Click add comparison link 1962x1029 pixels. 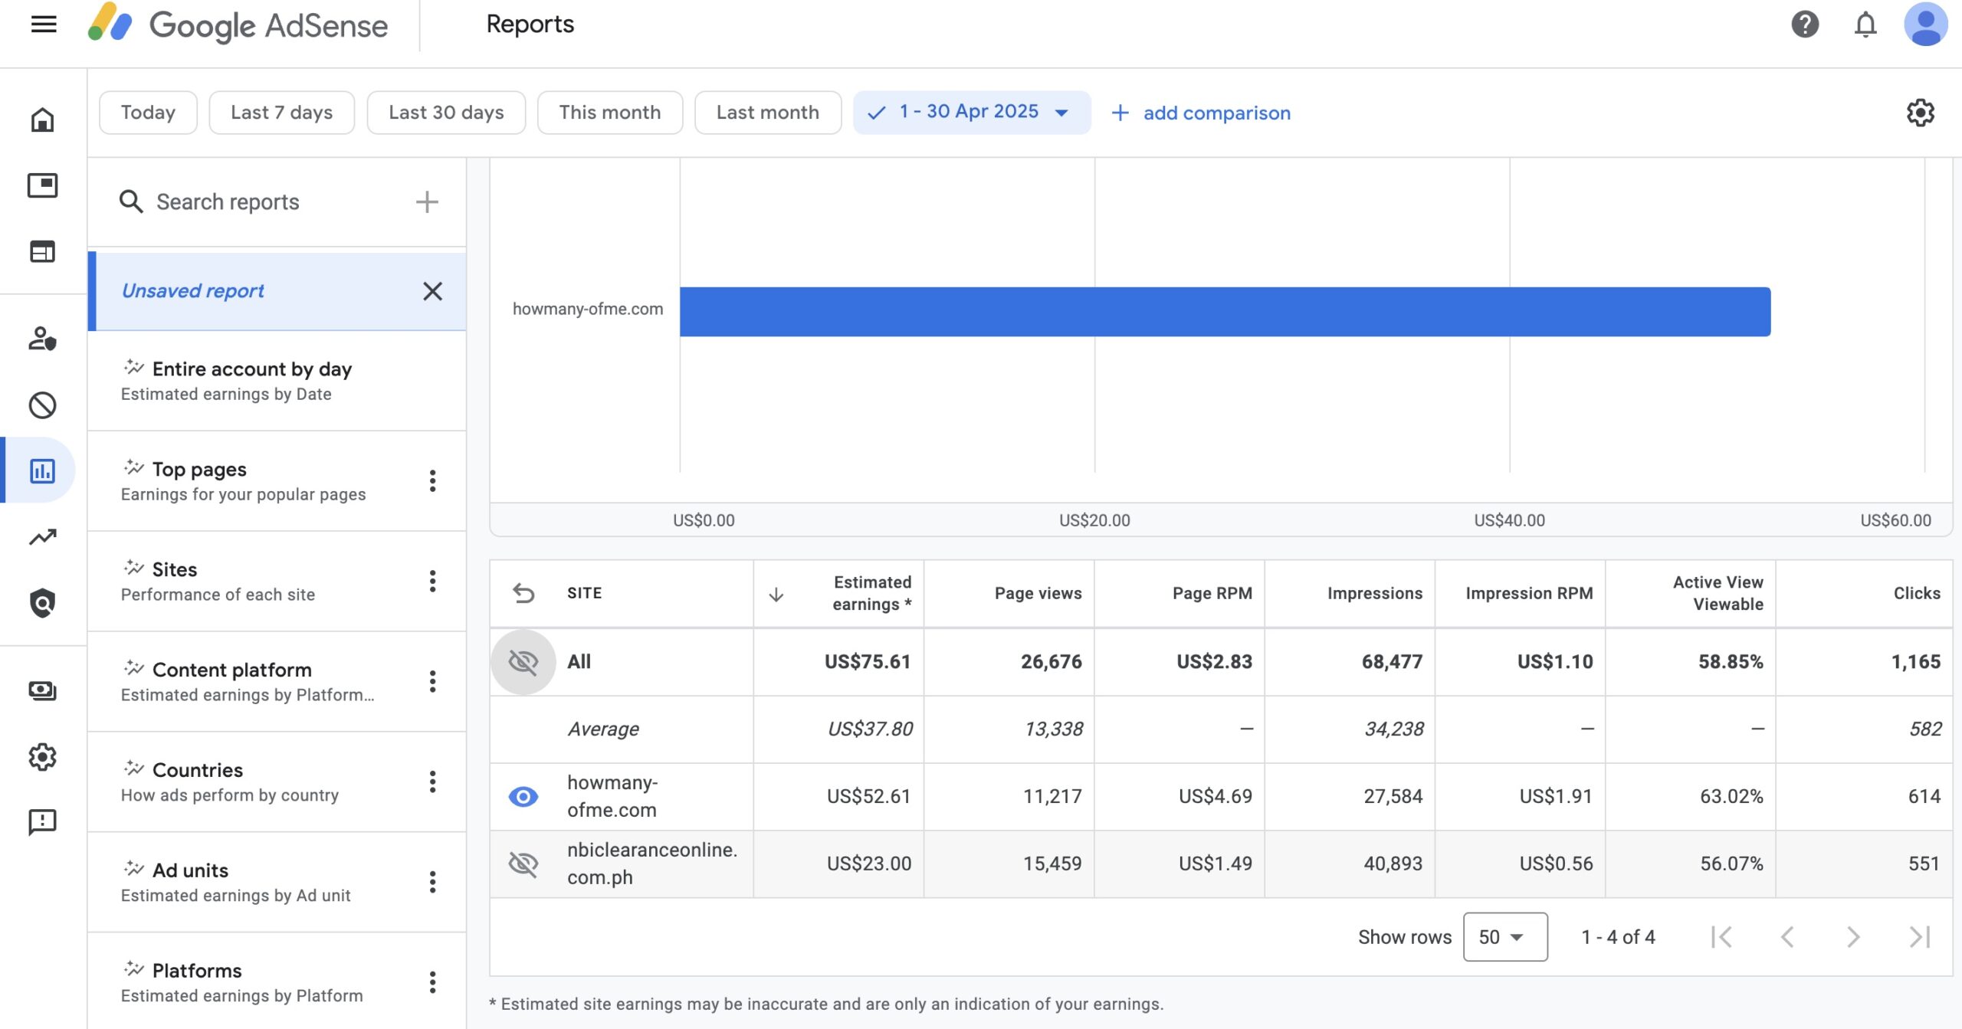(1201, 113)
